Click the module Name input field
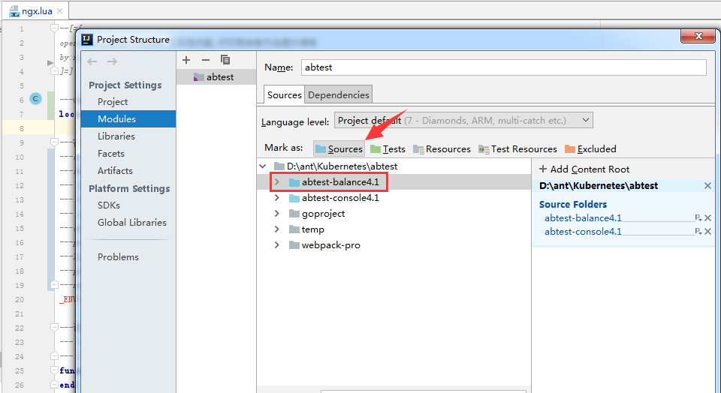 tap(503, 67)
